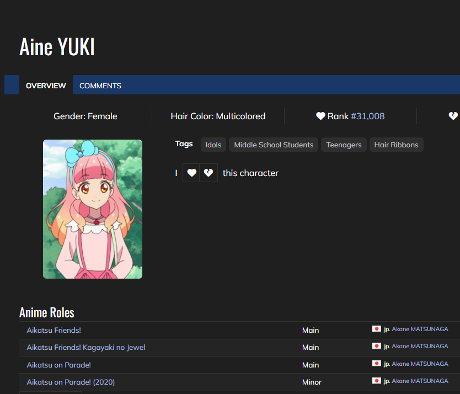Click the broken heart hate icon
The width and height of the screenshot is (460, 394).
click(x=208, y=173)
